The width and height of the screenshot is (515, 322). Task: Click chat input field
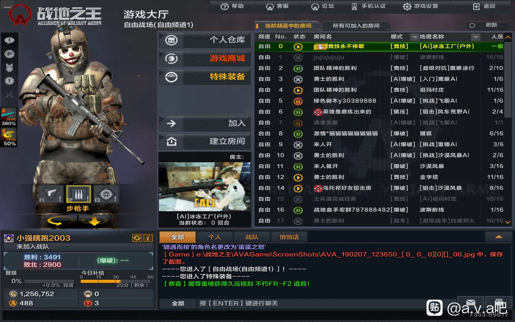coord(327,303)
